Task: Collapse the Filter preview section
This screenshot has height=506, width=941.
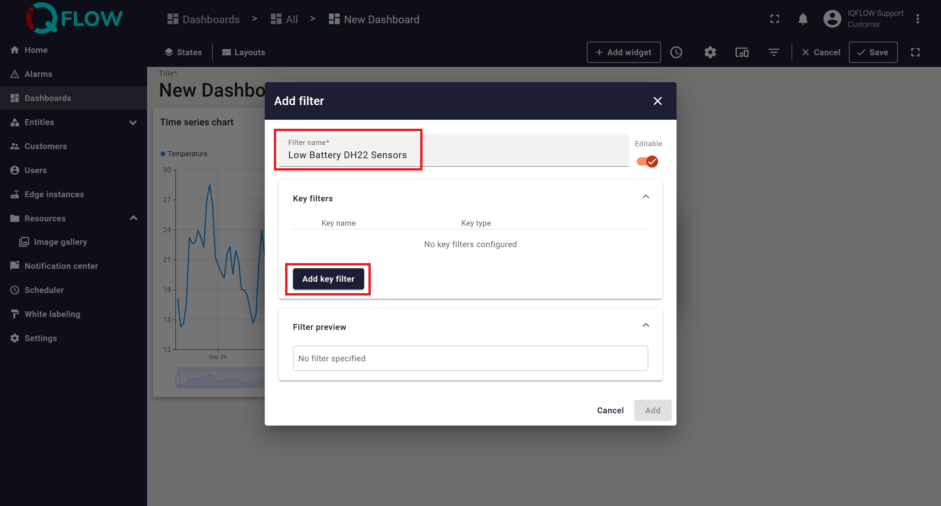Action: (646, 326)
